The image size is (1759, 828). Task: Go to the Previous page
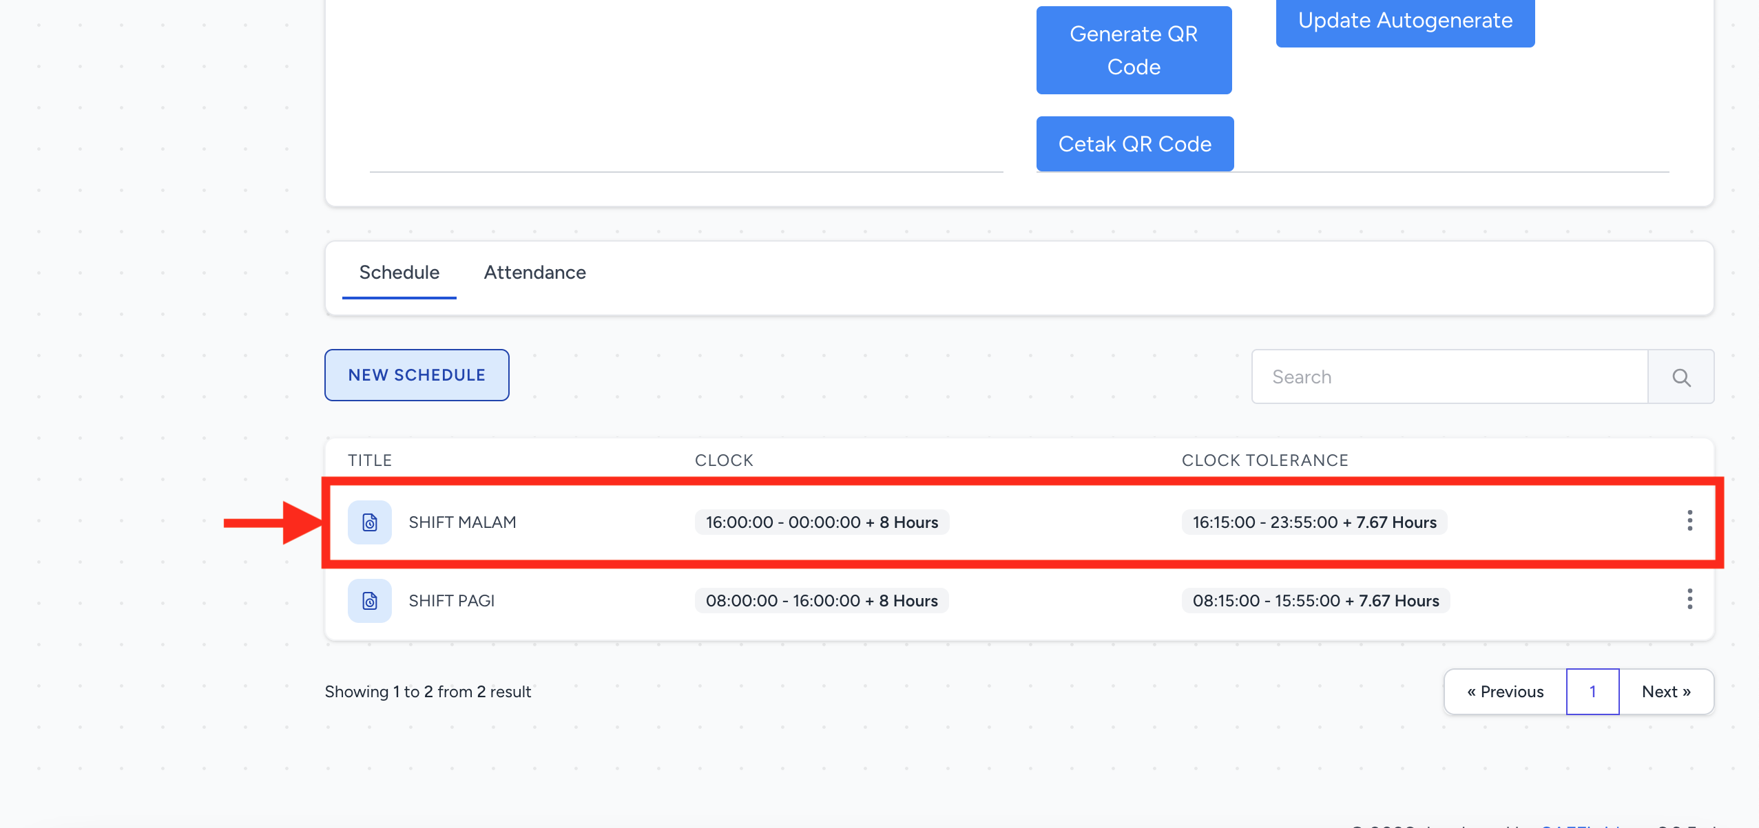point(1505,692)
